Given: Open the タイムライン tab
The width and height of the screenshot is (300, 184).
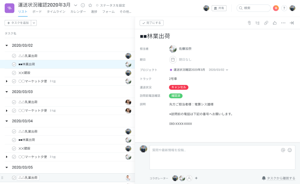Looking at the screenshot, I should click(56, 12).
